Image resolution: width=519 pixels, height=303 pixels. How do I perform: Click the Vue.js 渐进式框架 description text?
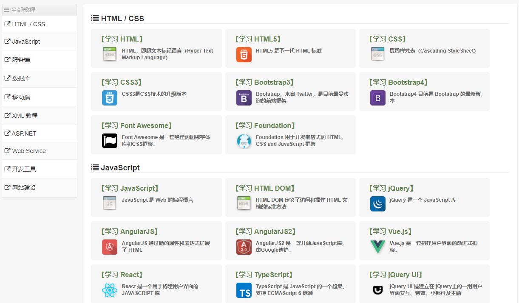[434, 247]
